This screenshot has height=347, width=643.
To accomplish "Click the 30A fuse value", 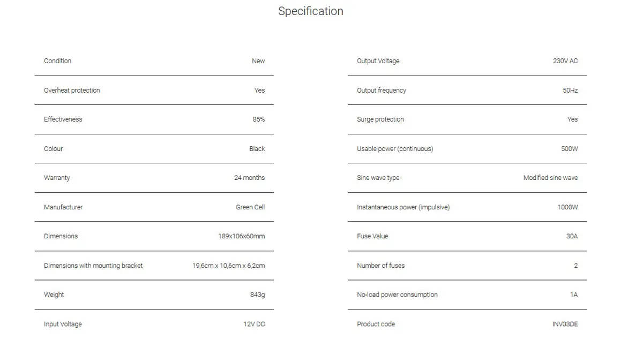I will 572,236.
